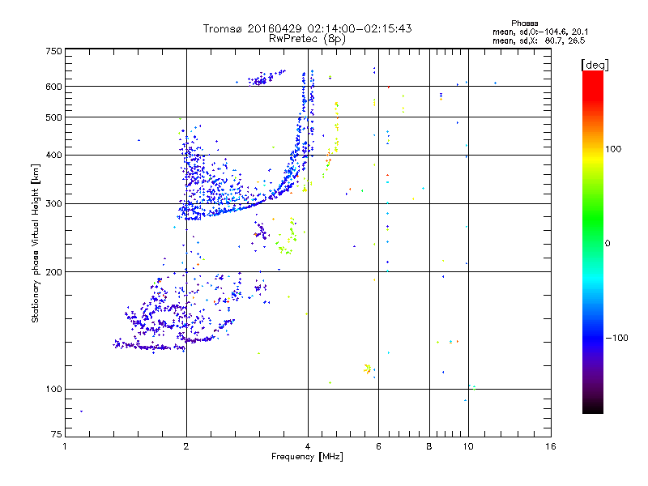Click the isolated purple point near 85 km
648x486 pixels.
[81, 411]
